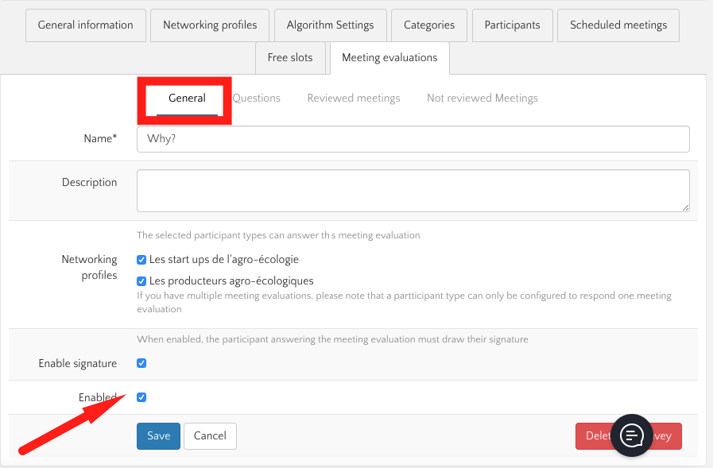Show the Not reviewed Meetings sub-tab
This screenshot has height=468, width=713.
[482, 99]
